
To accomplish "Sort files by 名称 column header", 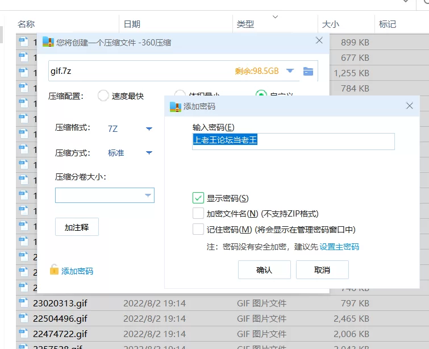I will [x=26, y=24].
